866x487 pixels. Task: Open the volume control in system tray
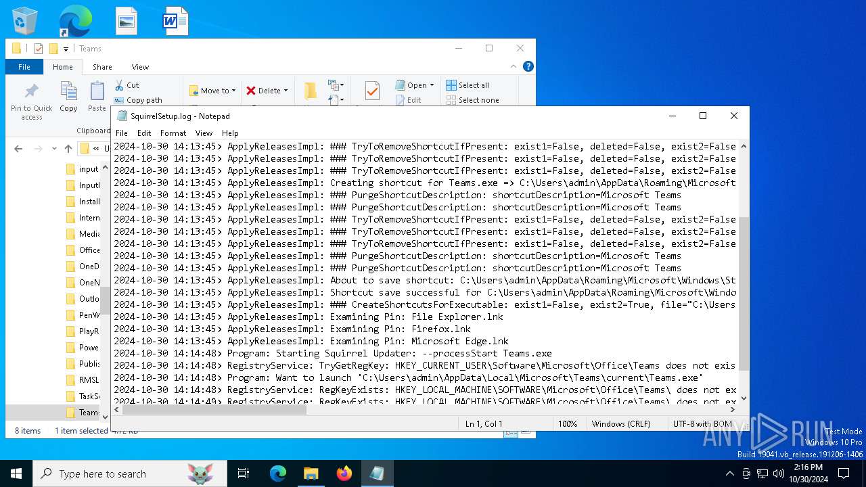[x=779, y=473]
